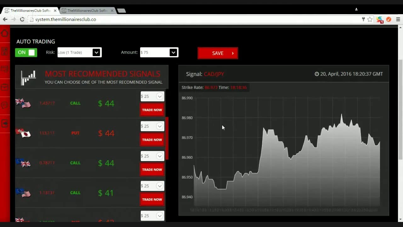Open the $ 25 amount dropdown for the 113.117 signal

click(x=152, y=126)
